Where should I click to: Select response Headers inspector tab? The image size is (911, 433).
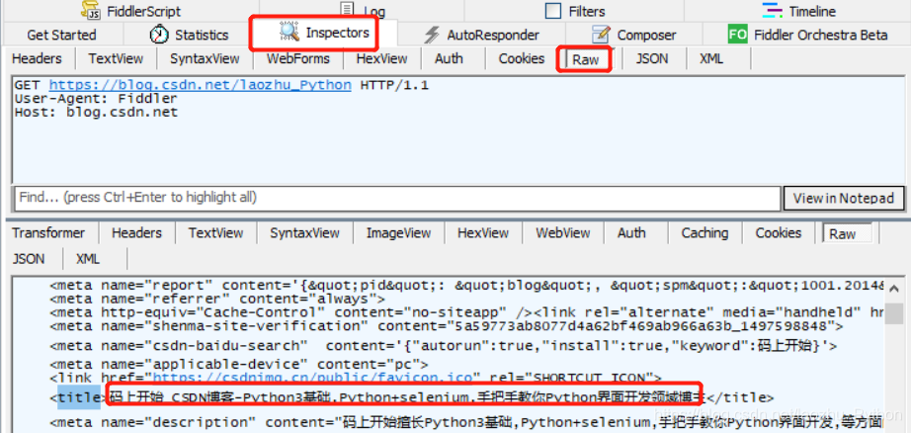click(136, 233)
